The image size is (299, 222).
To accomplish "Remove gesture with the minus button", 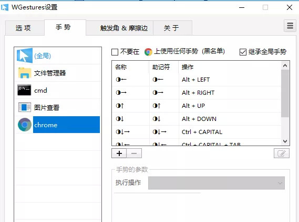I will pyautogui.click(x=134, y=153).
